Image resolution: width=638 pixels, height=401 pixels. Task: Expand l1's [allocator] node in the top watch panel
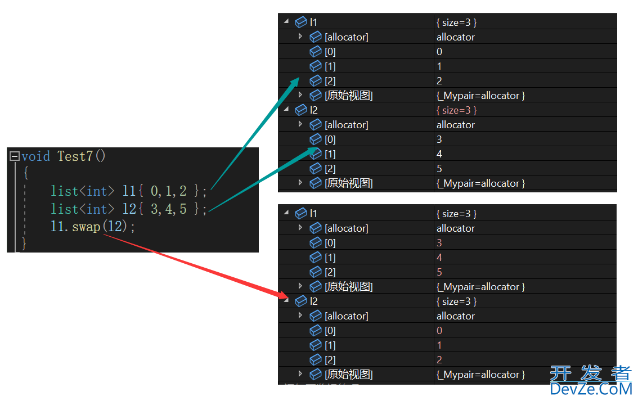tap(300, 36)
